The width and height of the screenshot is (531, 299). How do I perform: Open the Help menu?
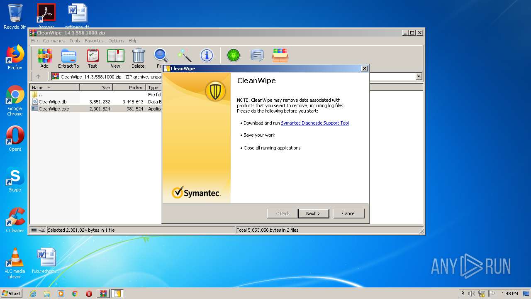click(x=133, y=41)
